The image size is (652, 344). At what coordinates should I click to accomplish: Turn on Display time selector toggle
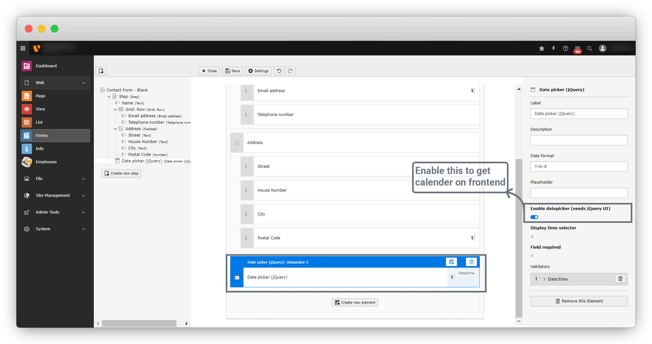point(534,236)
